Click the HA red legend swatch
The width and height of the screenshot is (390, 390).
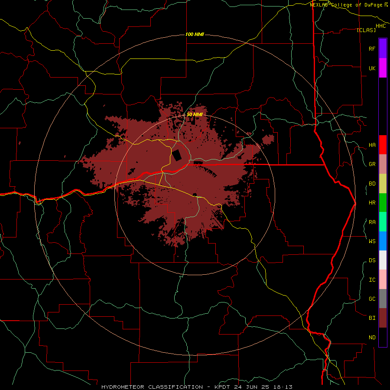(x=383, y=145)
